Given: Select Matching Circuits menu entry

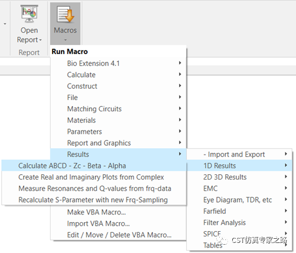Looking at the screenshot, I should coord(118,109).
